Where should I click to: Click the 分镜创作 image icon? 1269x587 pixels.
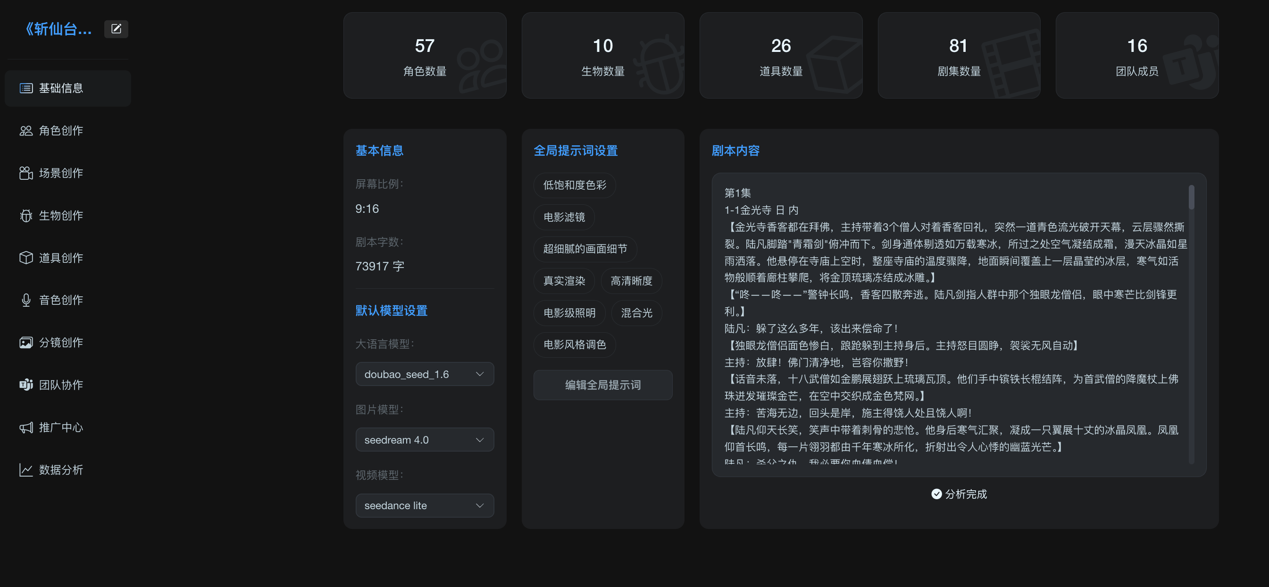25,343
